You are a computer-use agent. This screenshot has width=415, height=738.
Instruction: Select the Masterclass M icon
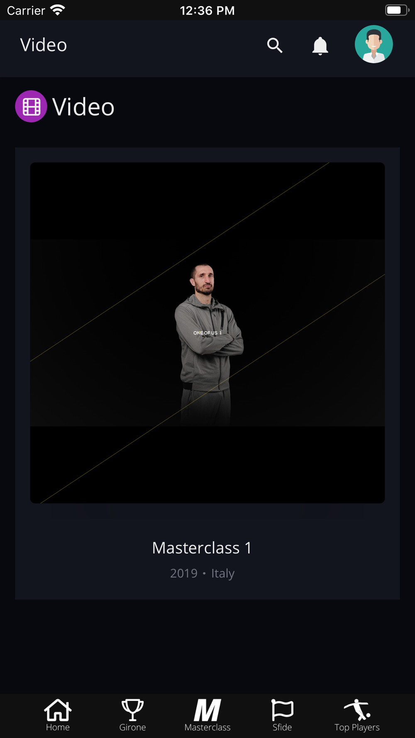click(x=207, y=710)
